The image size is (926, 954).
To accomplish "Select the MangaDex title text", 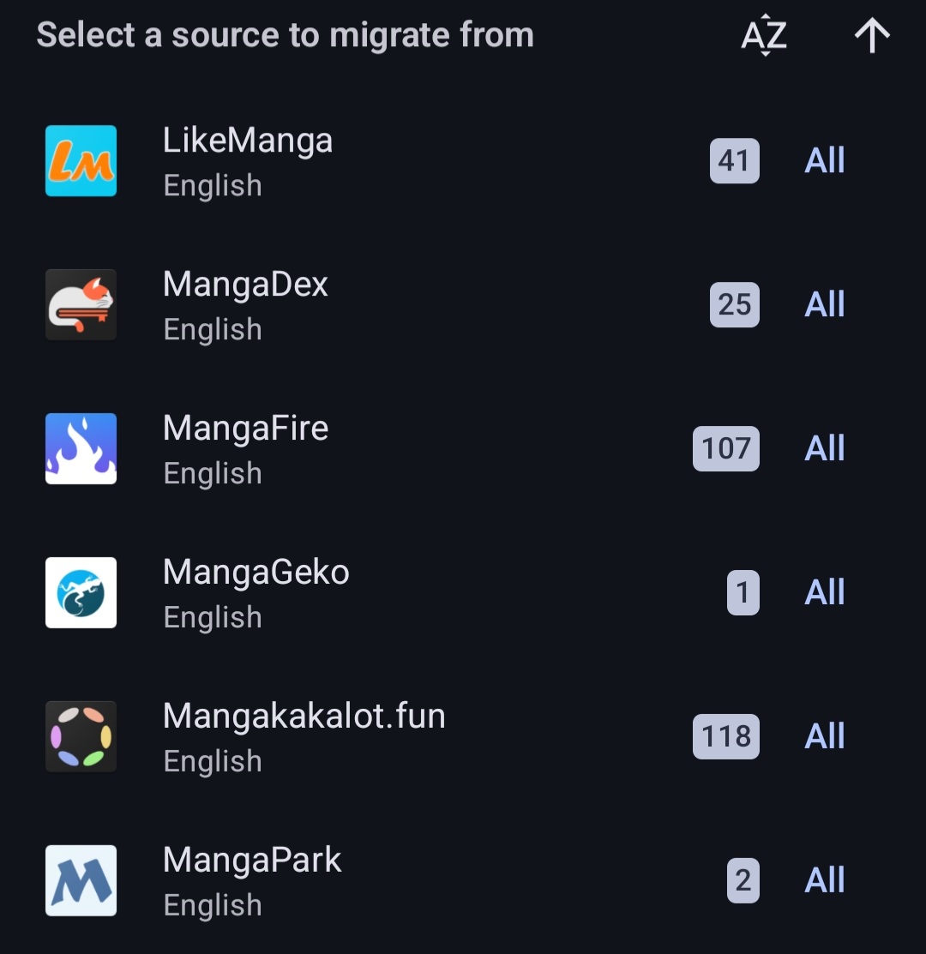I will (x=245, y=284).
